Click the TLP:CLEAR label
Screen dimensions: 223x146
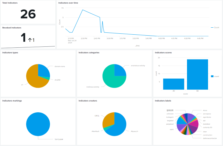[59, 139]
